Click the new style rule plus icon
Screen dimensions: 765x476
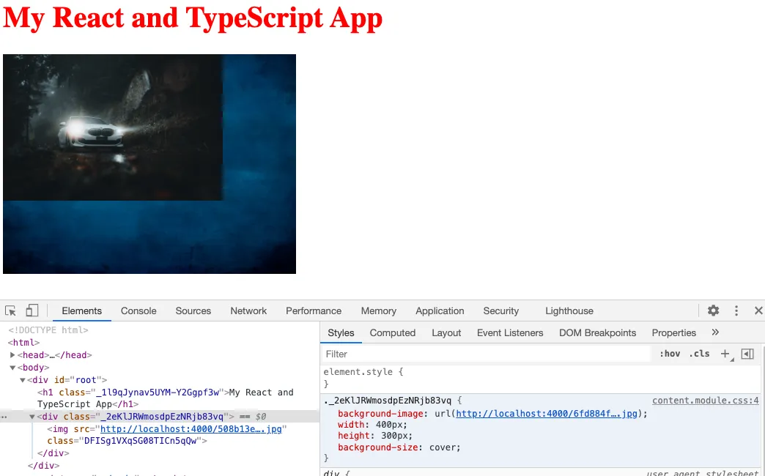[x=725, y=354]
